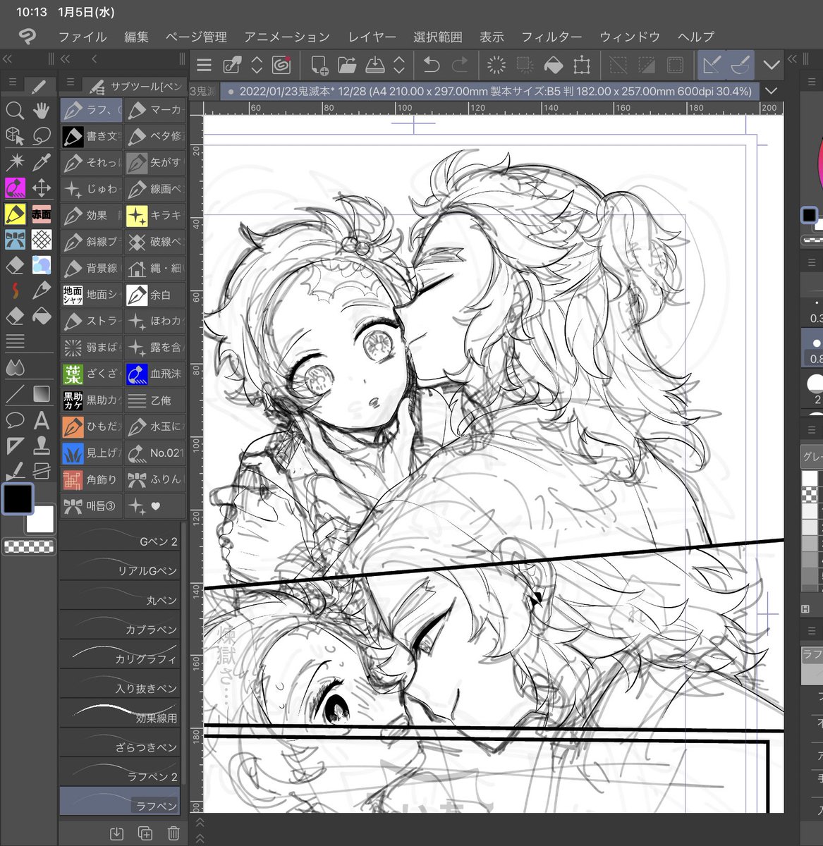The width and height of the screenshot is (823, 846).
Task: Click the Scale/Rotate transform icon
Action: coord(582,66)
